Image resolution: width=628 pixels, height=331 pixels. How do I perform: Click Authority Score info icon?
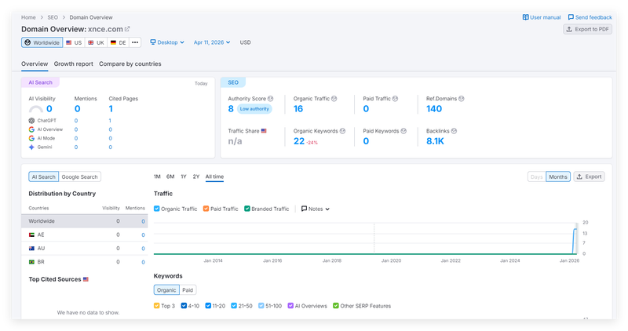click(270, 99)
